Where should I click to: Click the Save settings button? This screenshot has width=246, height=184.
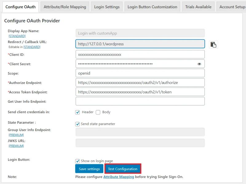click(89, 169)
